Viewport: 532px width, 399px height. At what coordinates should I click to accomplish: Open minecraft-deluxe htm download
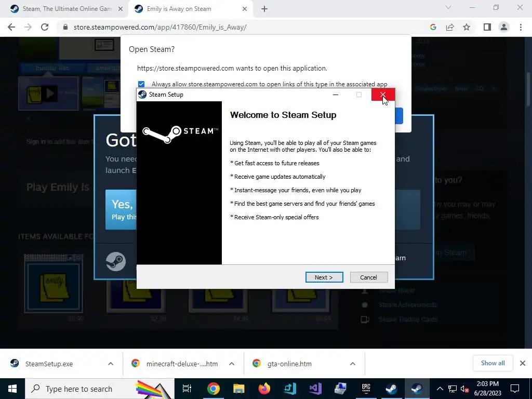coord(182,364)
